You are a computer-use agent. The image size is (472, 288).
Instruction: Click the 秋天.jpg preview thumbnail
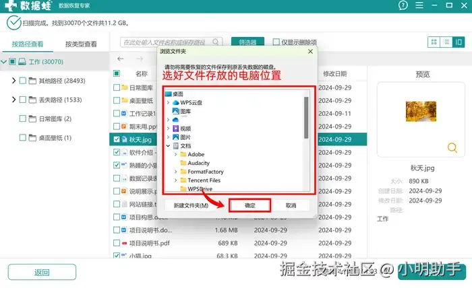(421, 112)
